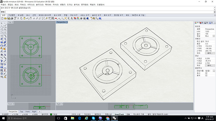Image resolution: width=216 pixels, height=121 pixels.
Task: Click the Windows search box on taskbar
Action: point(31,118)
